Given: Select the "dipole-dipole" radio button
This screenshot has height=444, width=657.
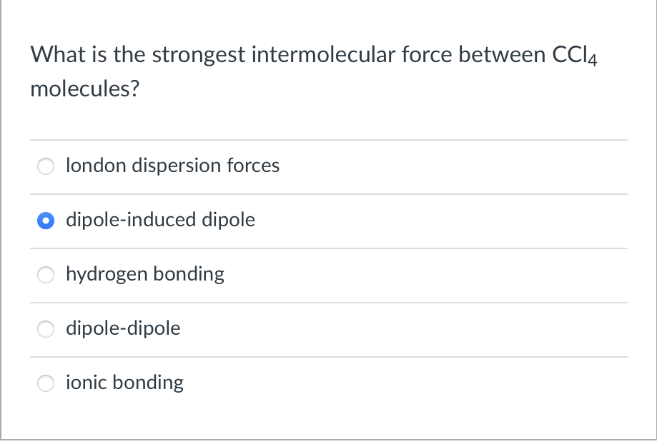Looking at the screenshot, I should (46, 329).
